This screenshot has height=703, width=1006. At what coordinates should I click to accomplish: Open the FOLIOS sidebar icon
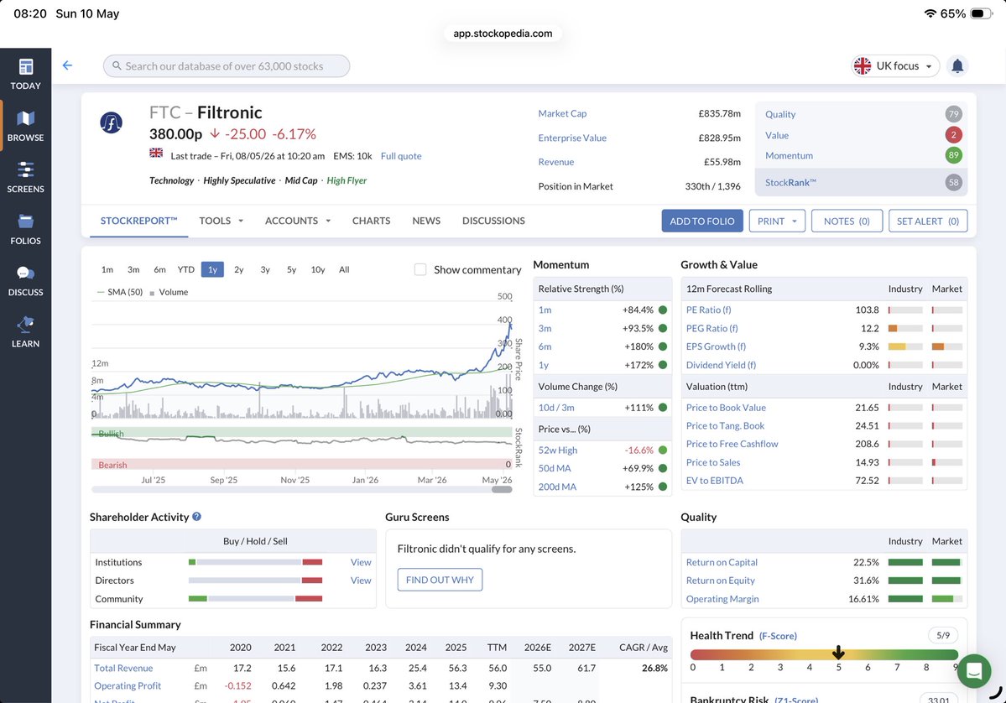pyautogui.click(x=26, y=229)
